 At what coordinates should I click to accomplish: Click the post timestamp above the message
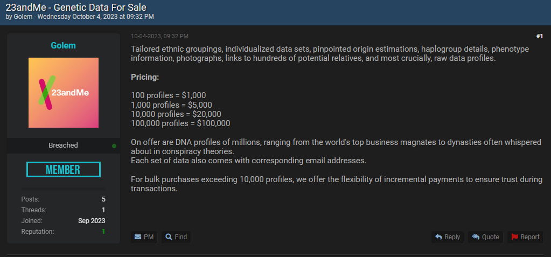159,36
